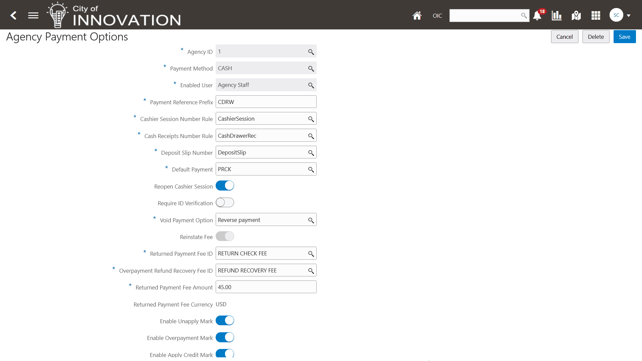642x361 pixels.
Task: Open the apps grid navigator icon
Action: coord(596,15)
